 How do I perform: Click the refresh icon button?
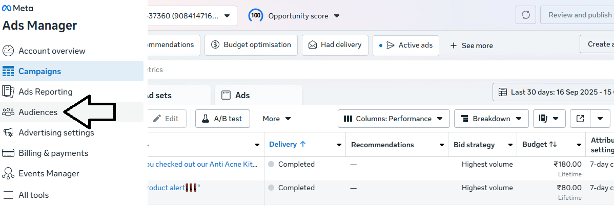(525, 15)
